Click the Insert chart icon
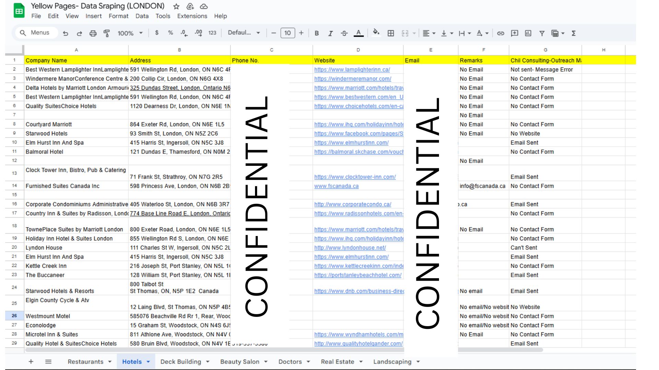 528,33
